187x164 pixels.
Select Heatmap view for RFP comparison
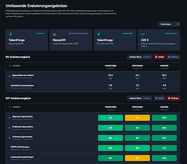173,98
